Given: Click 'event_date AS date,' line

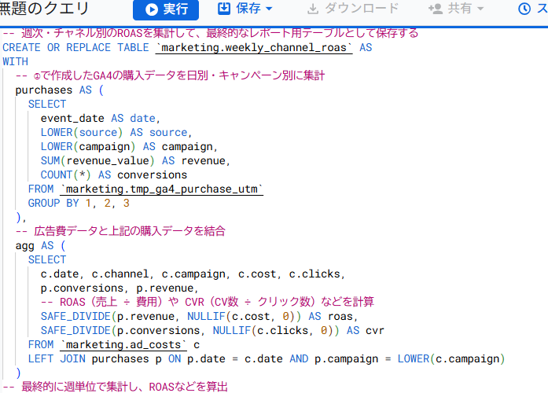Looking at the screenshot, I should [101, 119].
